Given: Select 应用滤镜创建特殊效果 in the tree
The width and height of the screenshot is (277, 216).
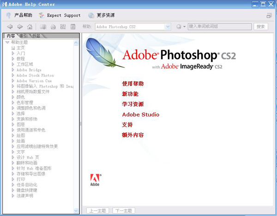Looking at the screenshot, I should [37, 146].
